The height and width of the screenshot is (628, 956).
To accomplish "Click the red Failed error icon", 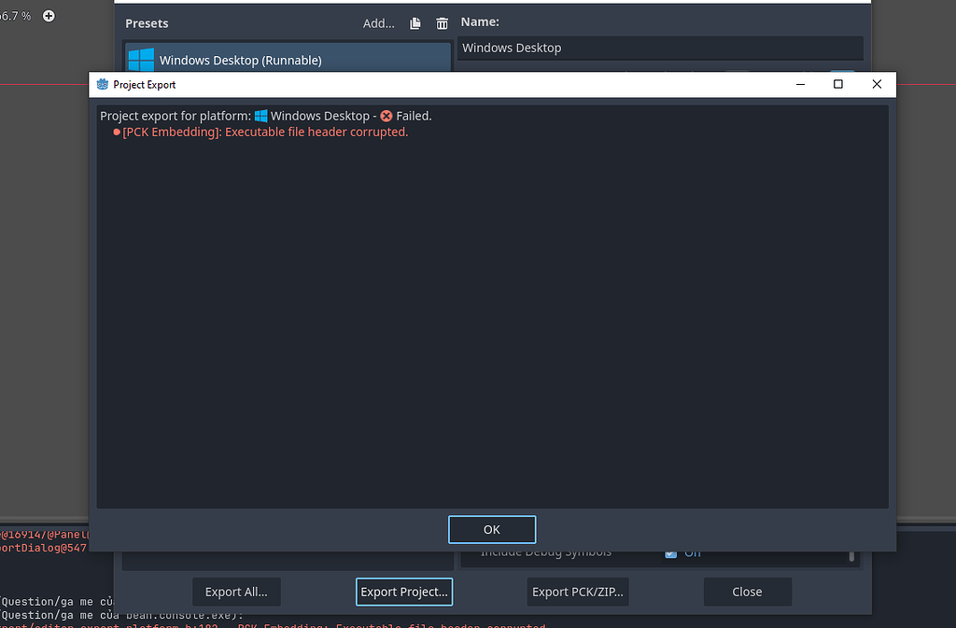I will 387,116.
